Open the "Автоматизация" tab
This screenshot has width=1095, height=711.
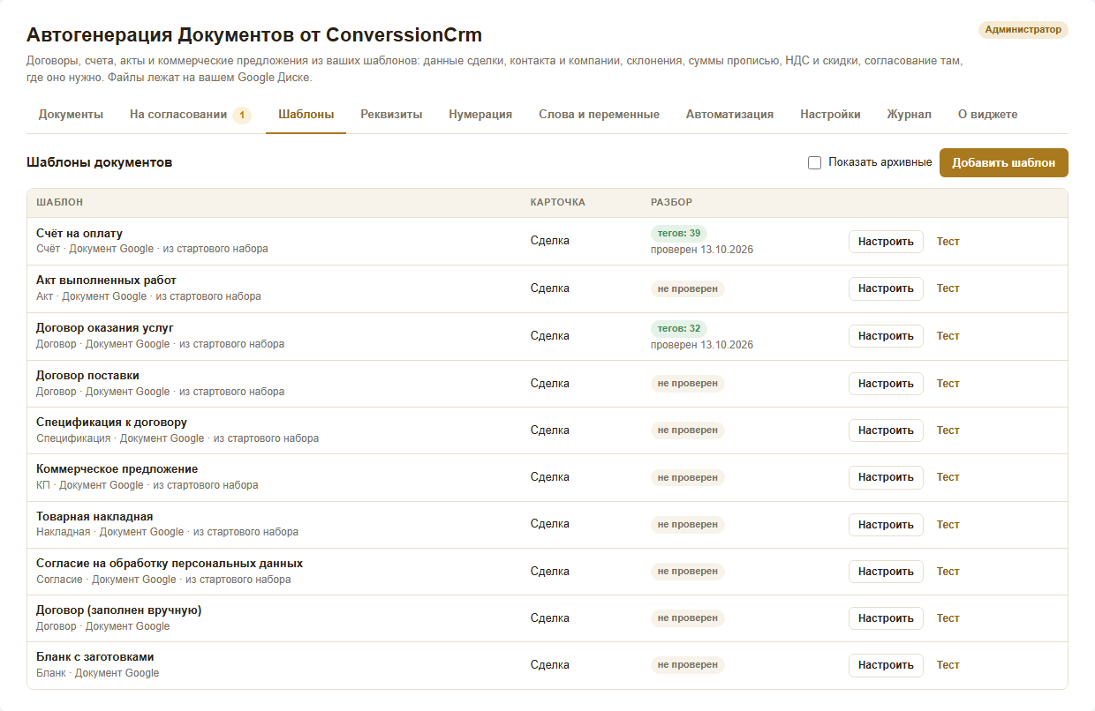[729, 115]
